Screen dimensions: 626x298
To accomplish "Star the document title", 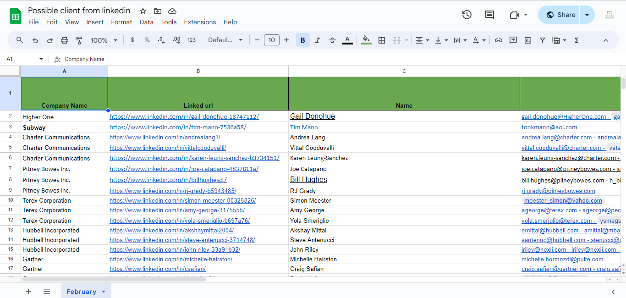I will pos(143,11).
